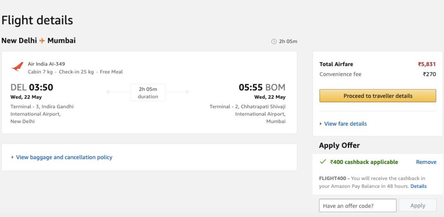This screenshot has width=444, height=217.
Task: Click the Total Airfare amount ₹5,831
Action: (x=427, y=64)
